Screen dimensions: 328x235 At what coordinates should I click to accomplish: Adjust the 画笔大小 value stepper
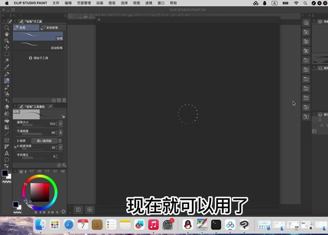click(56, 124)
